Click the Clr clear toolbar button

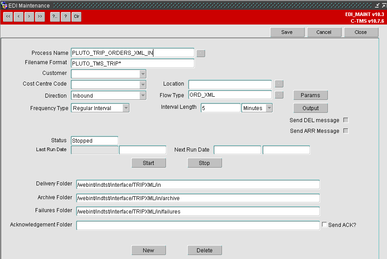77,16
